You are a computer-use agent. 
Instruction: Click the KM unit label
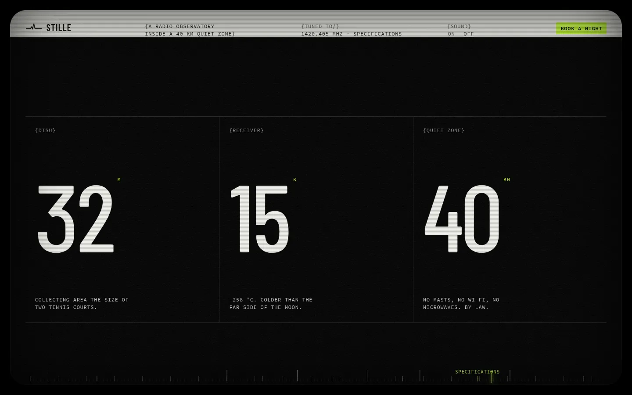(507, 180)
